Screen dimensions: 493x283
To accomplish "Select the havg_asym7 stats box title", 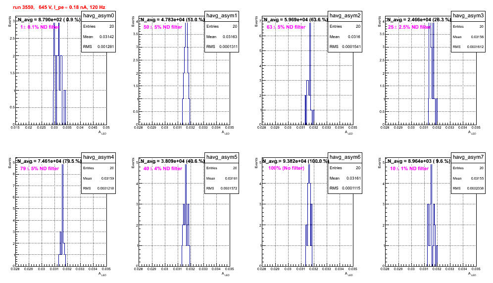I will coord(468,157).
